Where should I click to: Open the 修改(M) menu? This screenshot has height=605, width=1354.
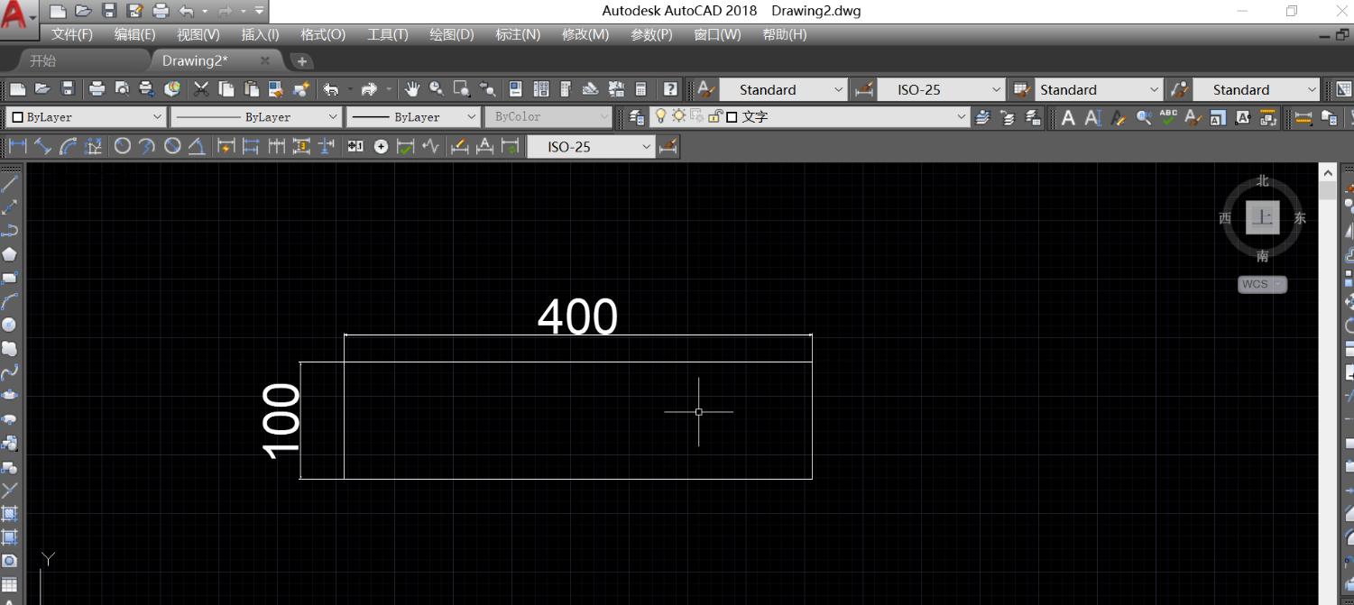[x=585, y=34]
